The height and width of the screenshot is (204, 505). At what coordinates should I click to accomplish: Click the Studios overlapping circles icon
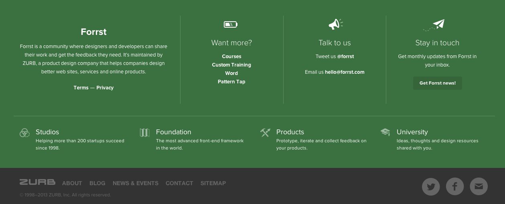click(24, 133)
